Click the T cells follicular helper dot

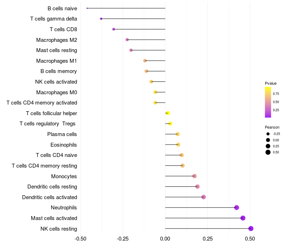click(x=168, y=113)
